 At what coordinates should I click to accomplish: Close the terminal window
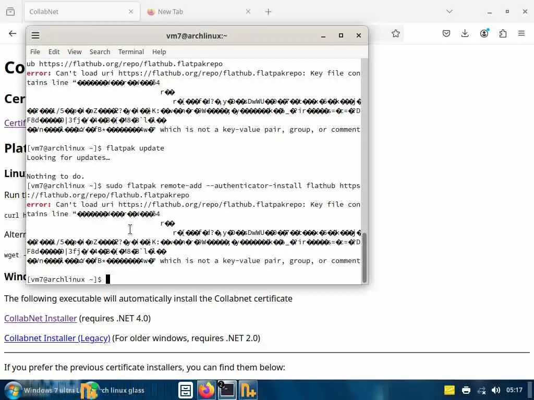(x=359, y=35)
